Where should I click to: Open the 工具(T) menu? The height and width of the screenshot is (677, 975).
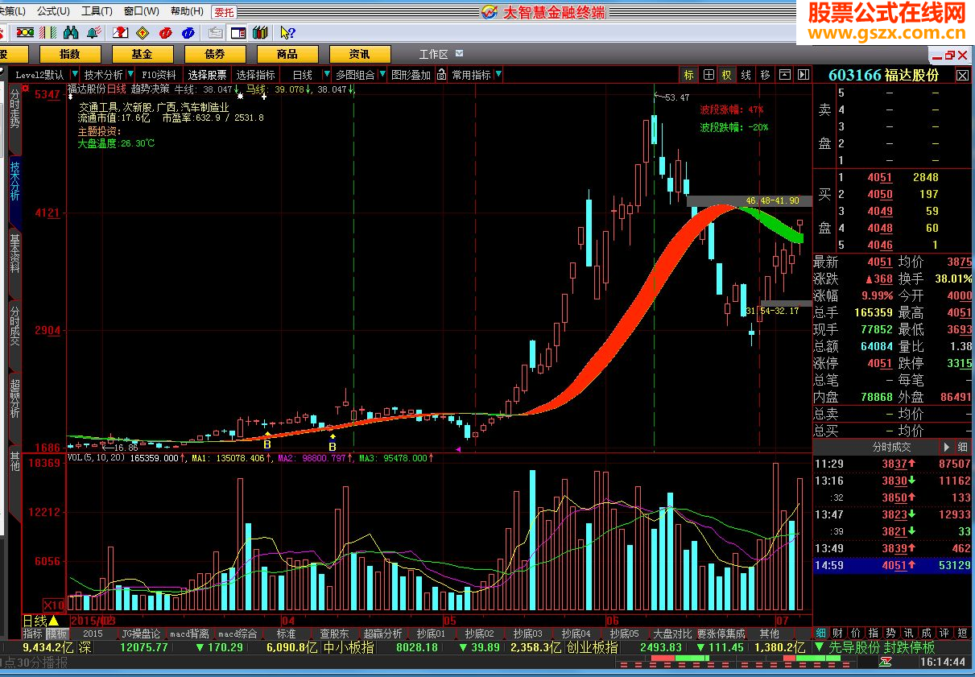[97, 11]
